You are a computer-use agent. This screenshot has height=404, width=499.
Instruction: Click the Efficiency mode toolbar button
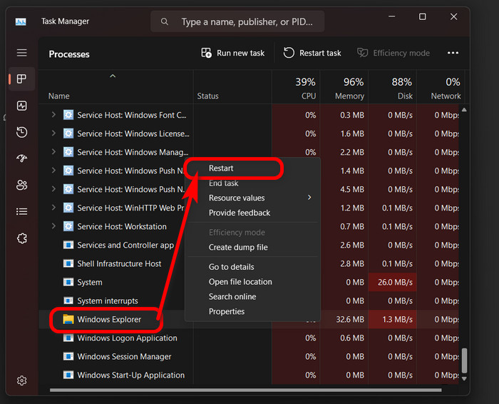click(393, 53)
